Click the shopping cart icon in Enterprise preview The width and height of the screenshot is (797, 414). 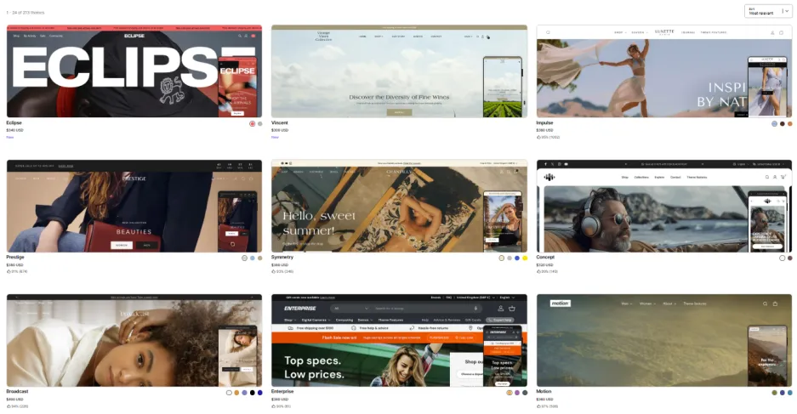coord(512,309)
